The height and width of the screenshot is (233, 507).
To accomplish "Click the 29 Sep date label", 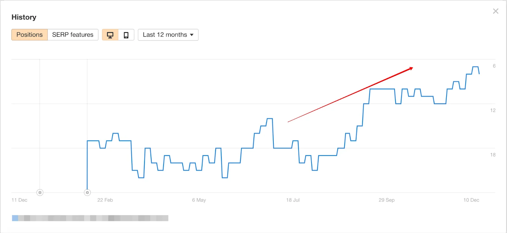I will (387, 200).
